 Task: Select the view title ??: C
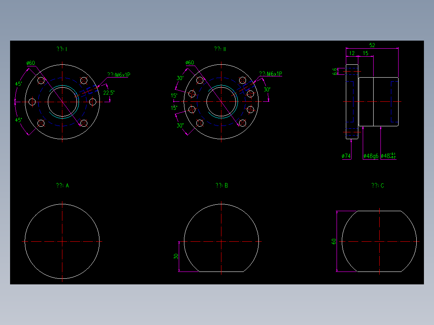click(378, 185)
